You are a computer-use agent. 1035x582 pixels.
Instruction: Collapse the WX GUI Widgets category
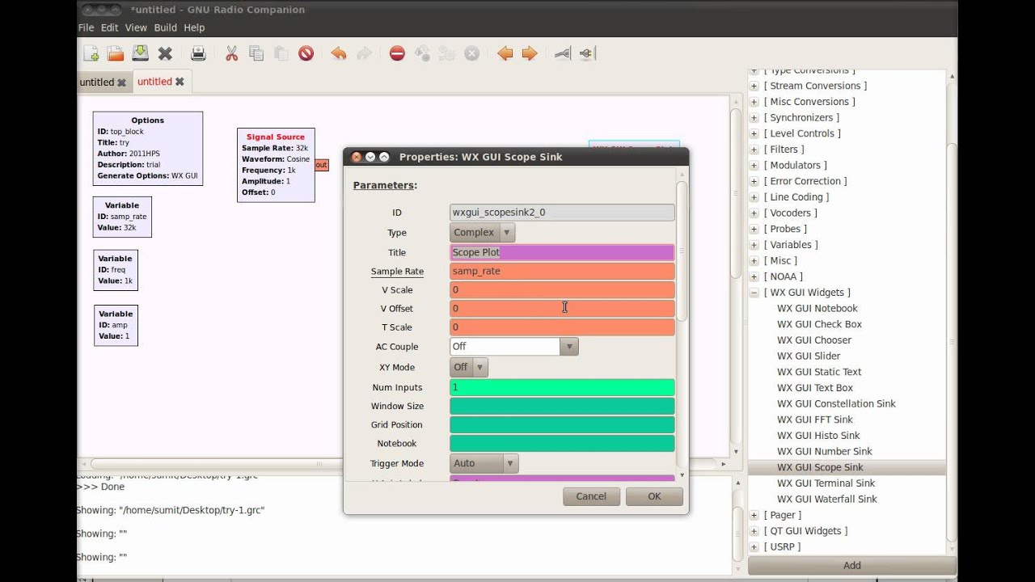(754, 293)
